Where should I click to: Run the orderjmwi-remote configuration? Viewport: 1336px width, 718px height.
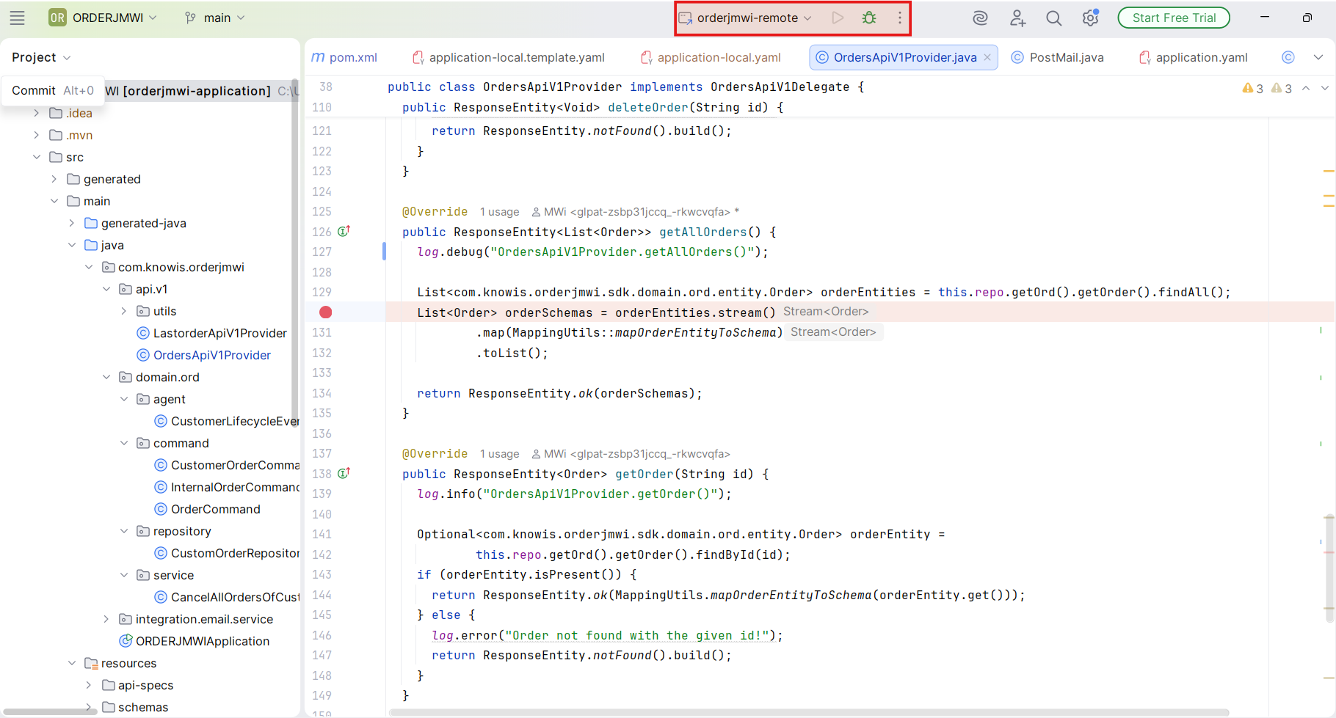point(838,17)
